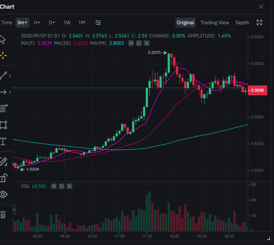
Task: Toggle VOL indicator visibility eye
Action: 54,186
